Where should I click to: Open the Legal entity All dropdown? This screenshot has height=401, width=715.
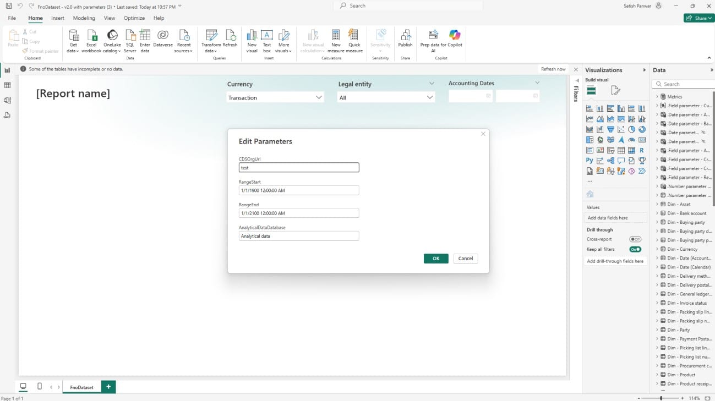[x=386, y=97]
